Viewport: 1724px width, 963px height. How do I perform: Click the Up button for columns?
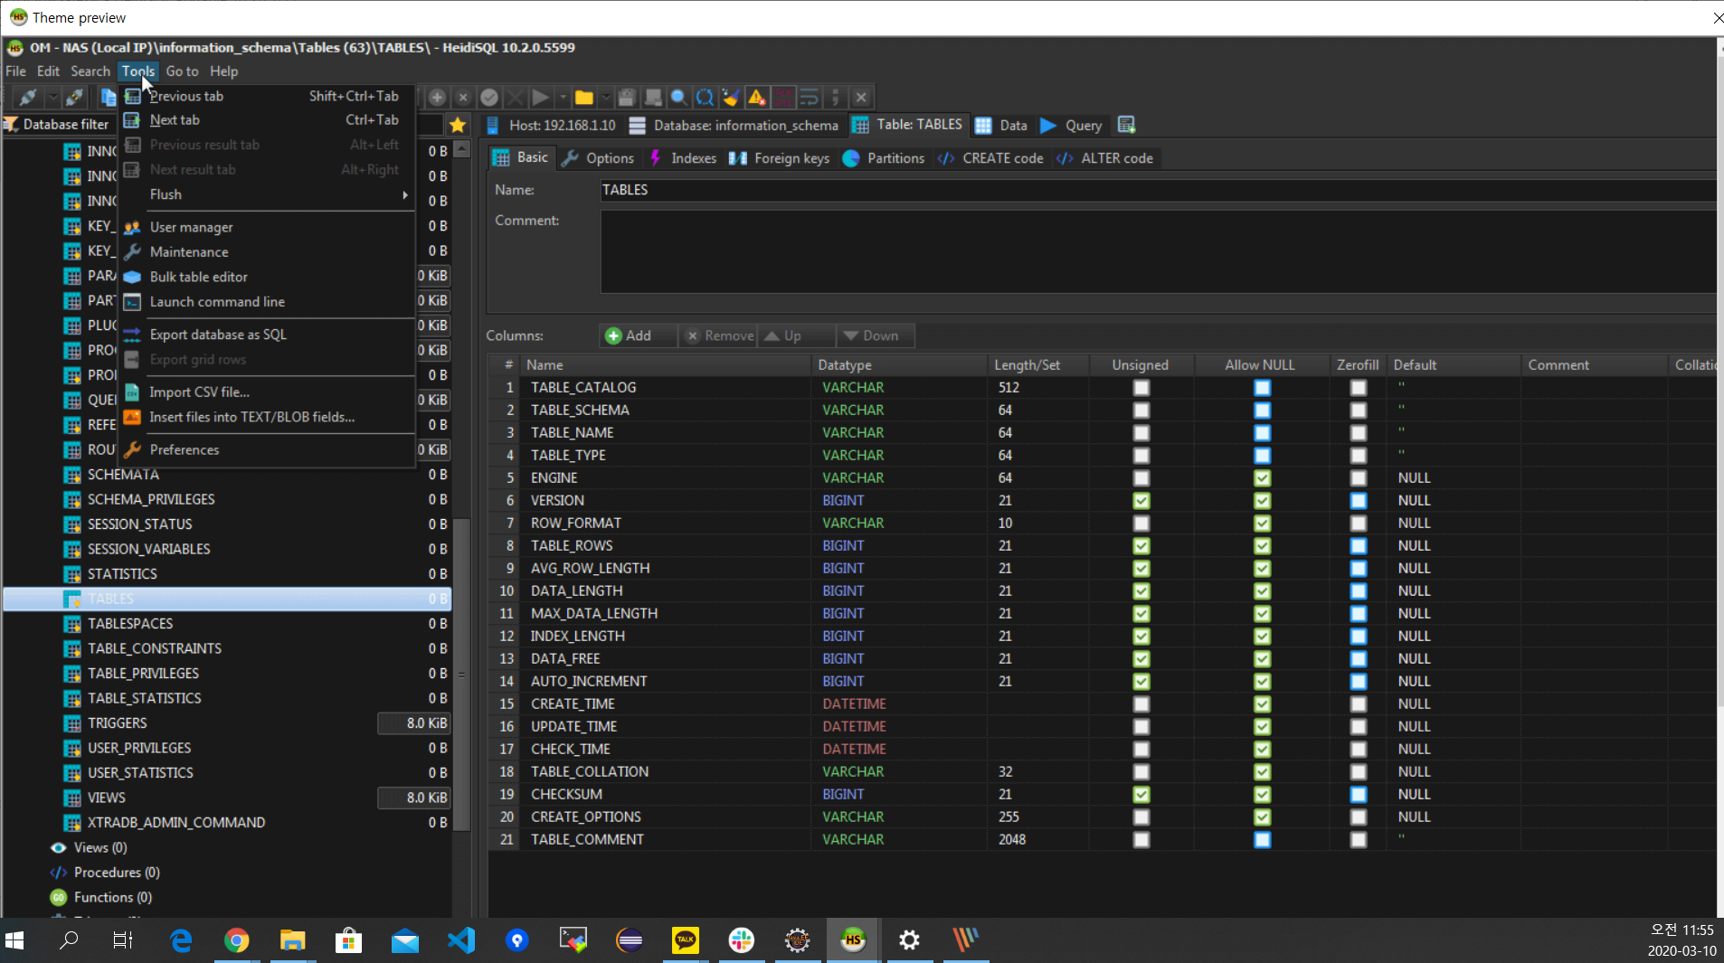(796, 335)
